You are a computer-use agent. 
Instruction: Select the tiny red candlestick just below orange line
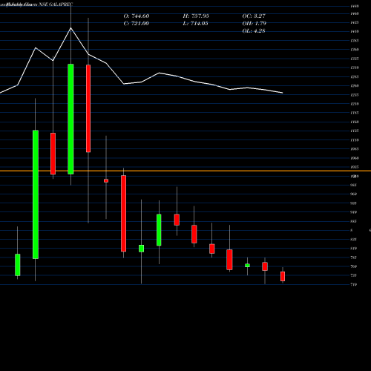(x=106, y=181)
